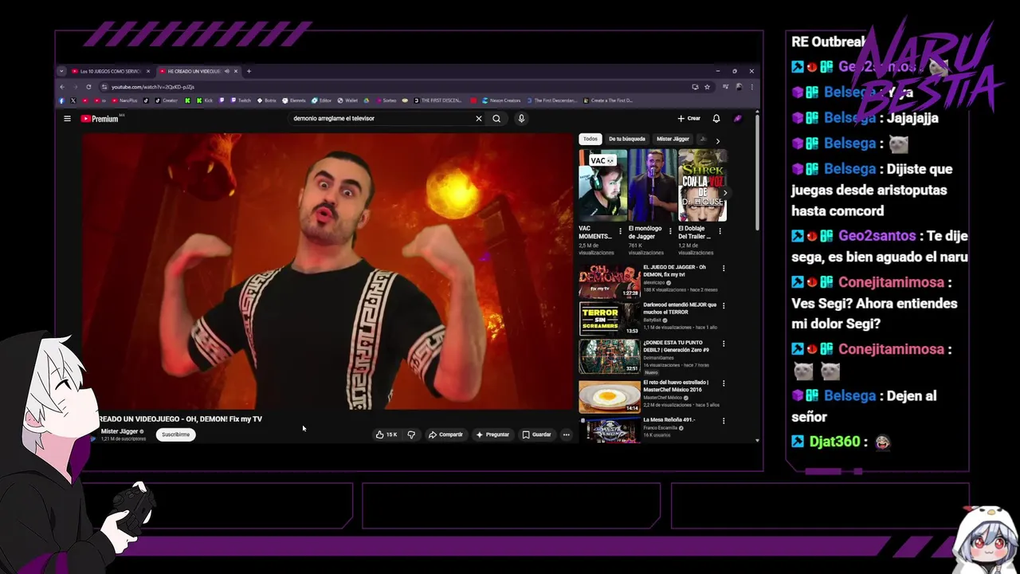Viewport: 1020px width, 574px height.
Task: Open the Kick bookmark
Action: [x=205, y=100]
